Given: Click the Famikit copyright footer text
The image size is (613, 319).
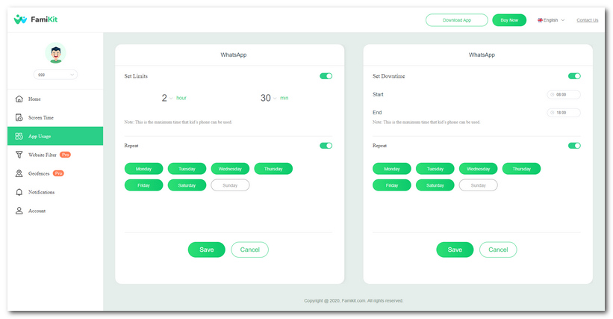Looking at the screenshot, I should tap(353, 300).
